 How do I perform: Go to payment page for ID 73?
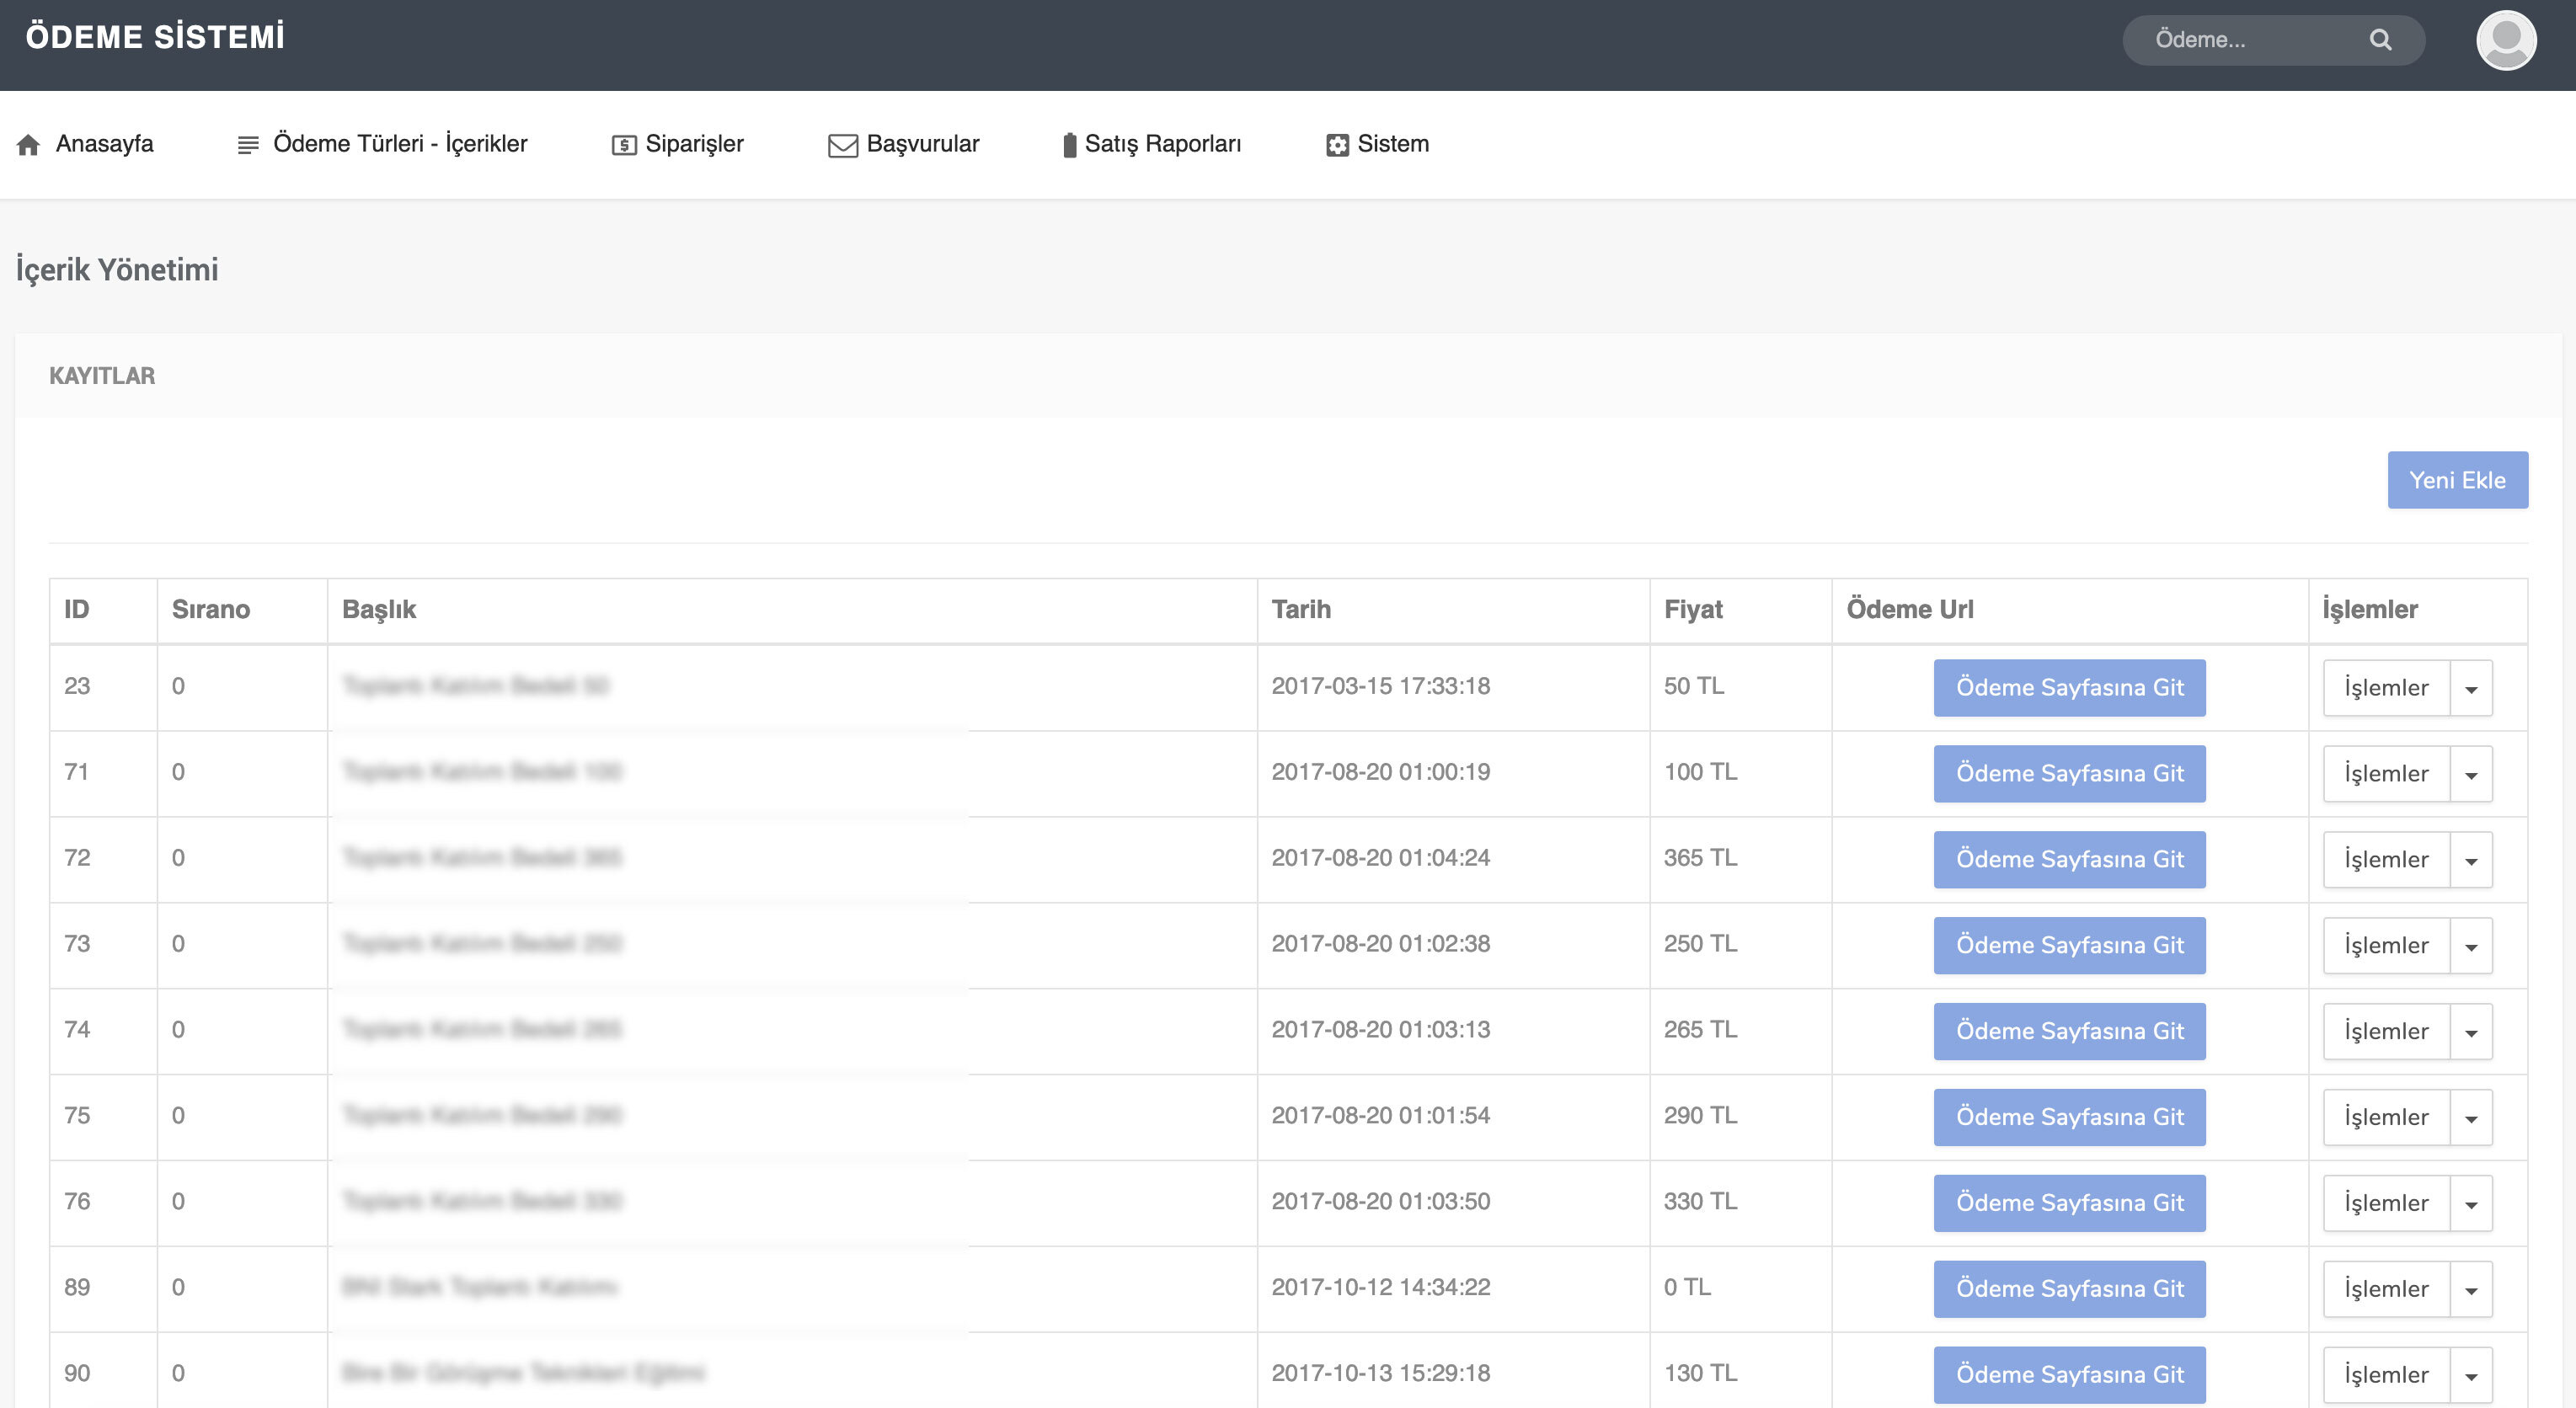click(x=2069, y=946)
